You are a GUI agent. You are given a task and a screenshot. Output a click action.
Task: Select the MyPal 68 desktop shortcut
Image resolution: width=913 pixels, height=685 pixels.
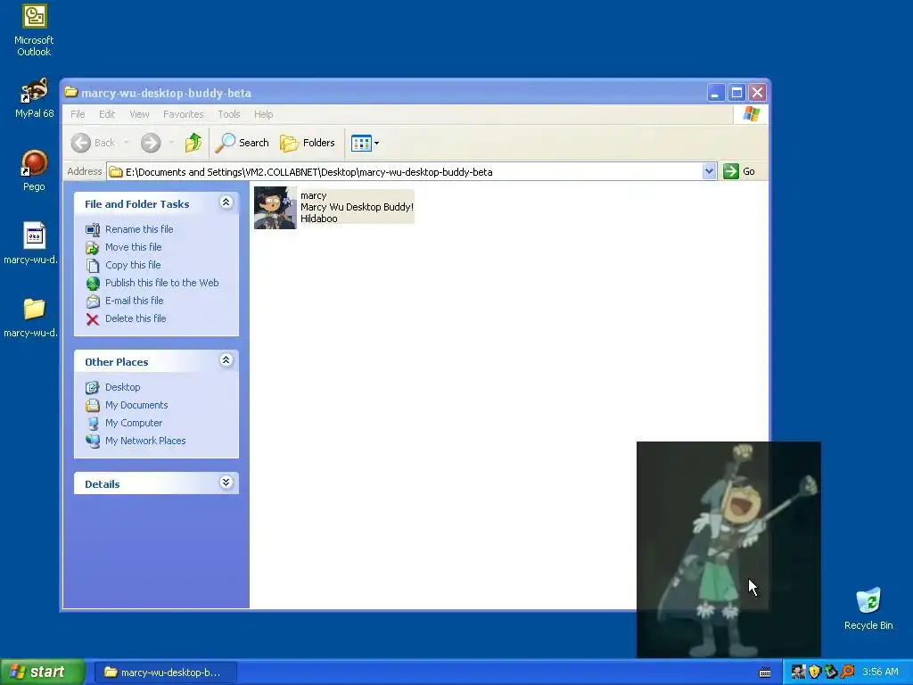point(35,98)
